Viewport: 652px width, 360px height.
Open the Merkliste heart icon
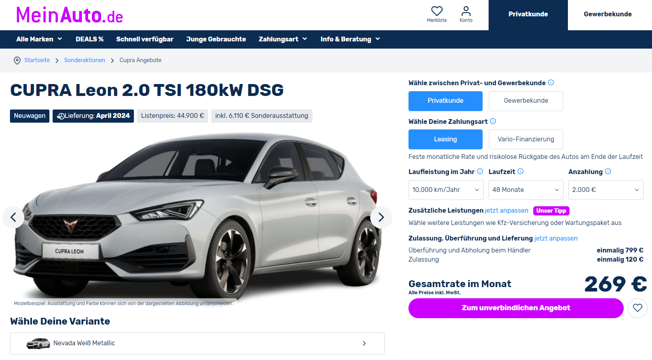pos(437,11)
